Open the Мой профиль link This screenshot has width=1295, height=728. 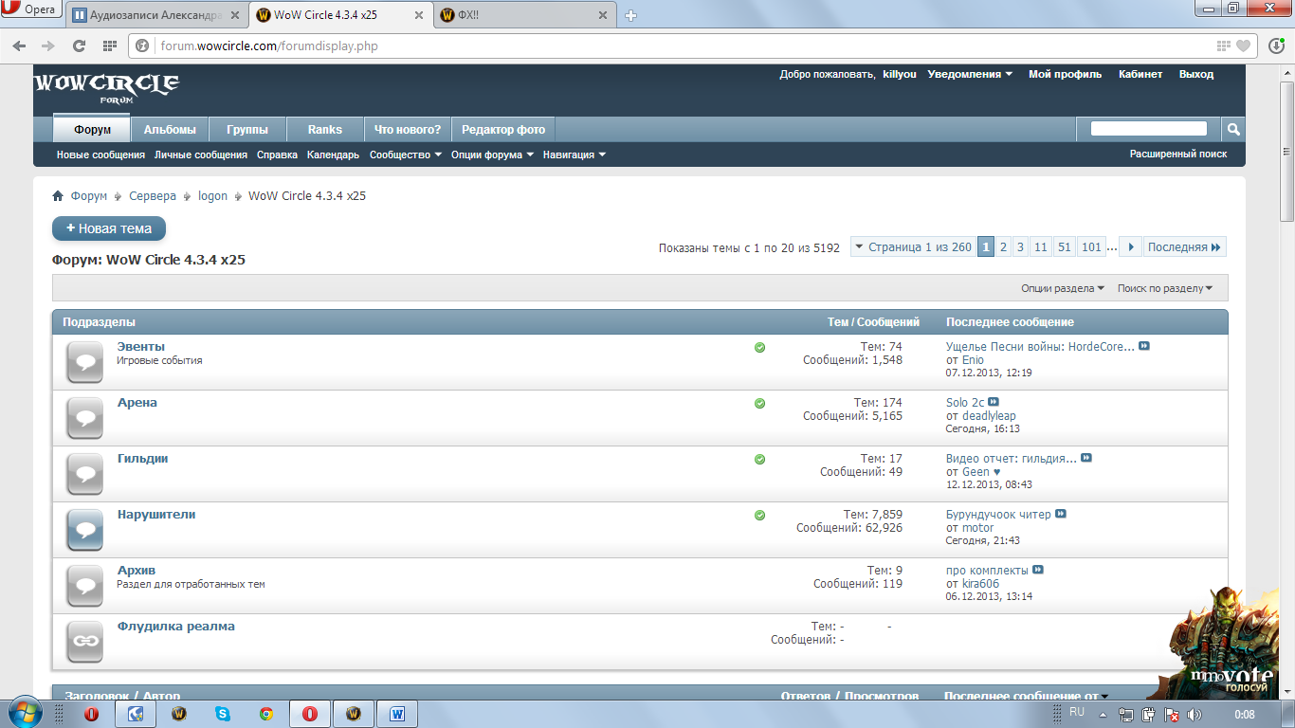pyautogui.click(x=1066, y=74)
